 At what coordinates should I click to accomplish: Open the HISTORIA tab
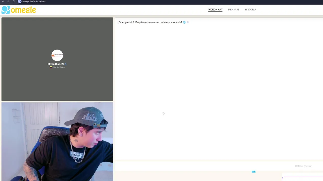(x=251, y=10)
